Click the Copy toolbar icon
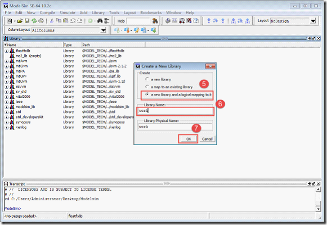Image resolution: width=327 pixels, height=225 pixels. [x=59, y=21]
